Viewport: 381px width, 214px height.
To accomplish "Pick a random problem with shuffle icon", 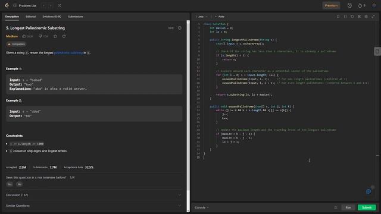I will [x=60, y=5].
